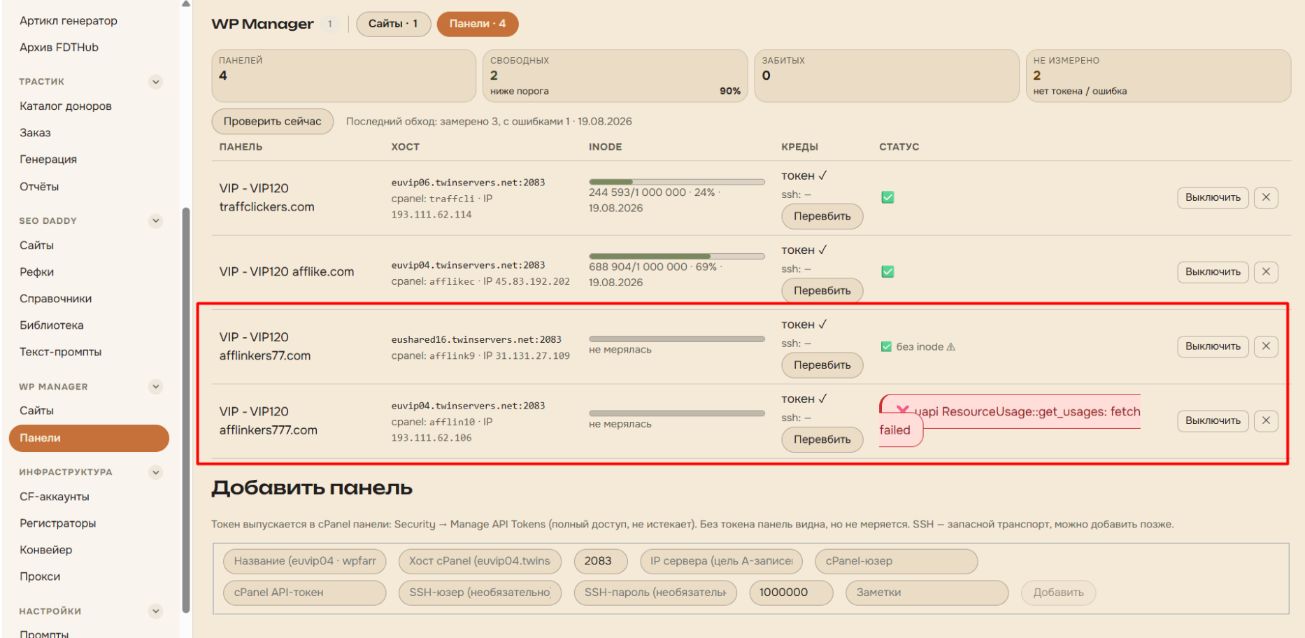Screen dimensions: 1305x638
Task: Open Генерация in the sidebar
Action: point(48,159)
